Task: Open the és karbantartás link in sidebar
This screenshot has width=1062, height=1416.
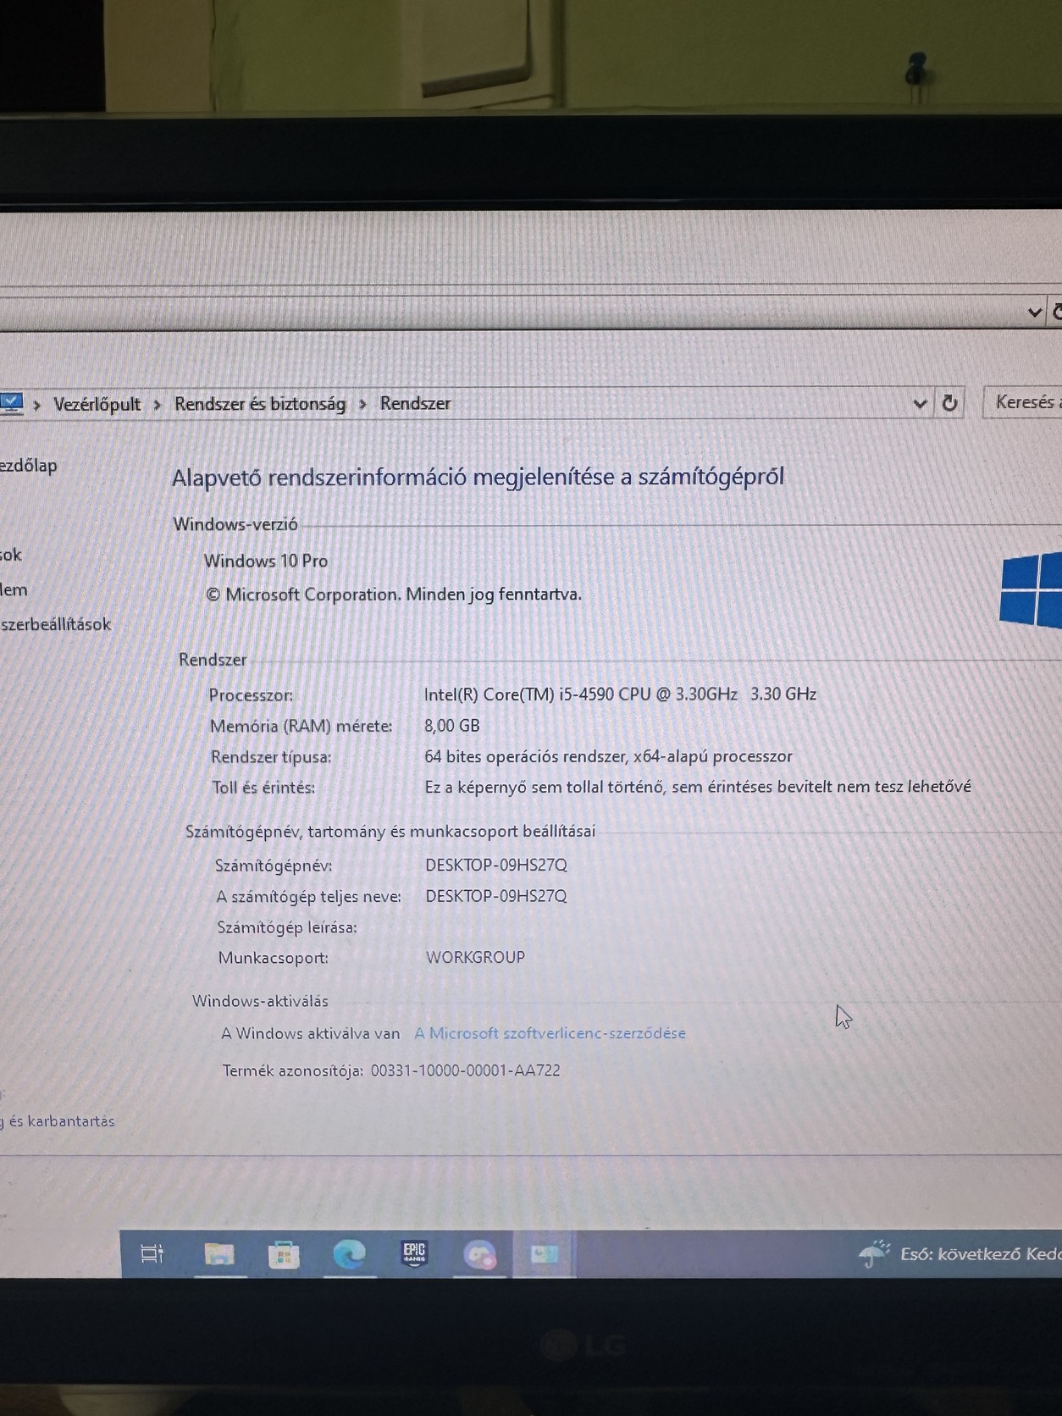Action: point(58,1120)
